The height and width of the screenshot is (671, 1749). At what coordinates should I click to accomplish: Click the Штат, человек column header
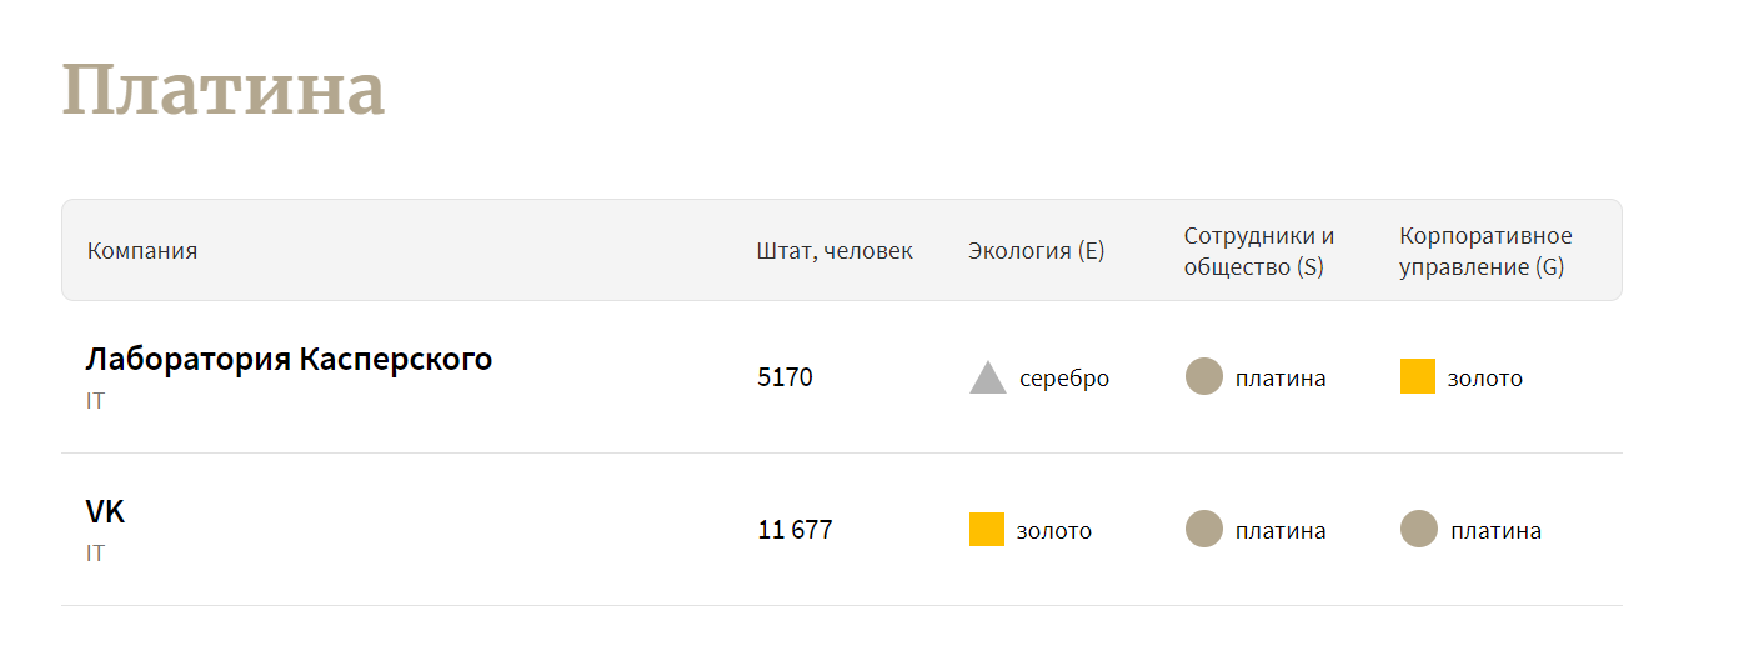pyautogui.click(x=834, y=251)
